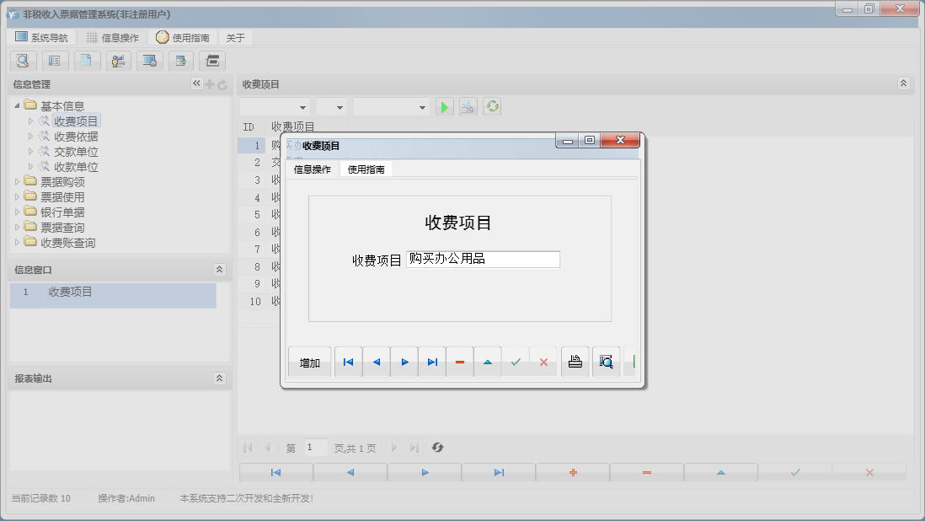Expand the 票据购领 folder
Viewport: 925px width, 521px height.
coord(17,180)
